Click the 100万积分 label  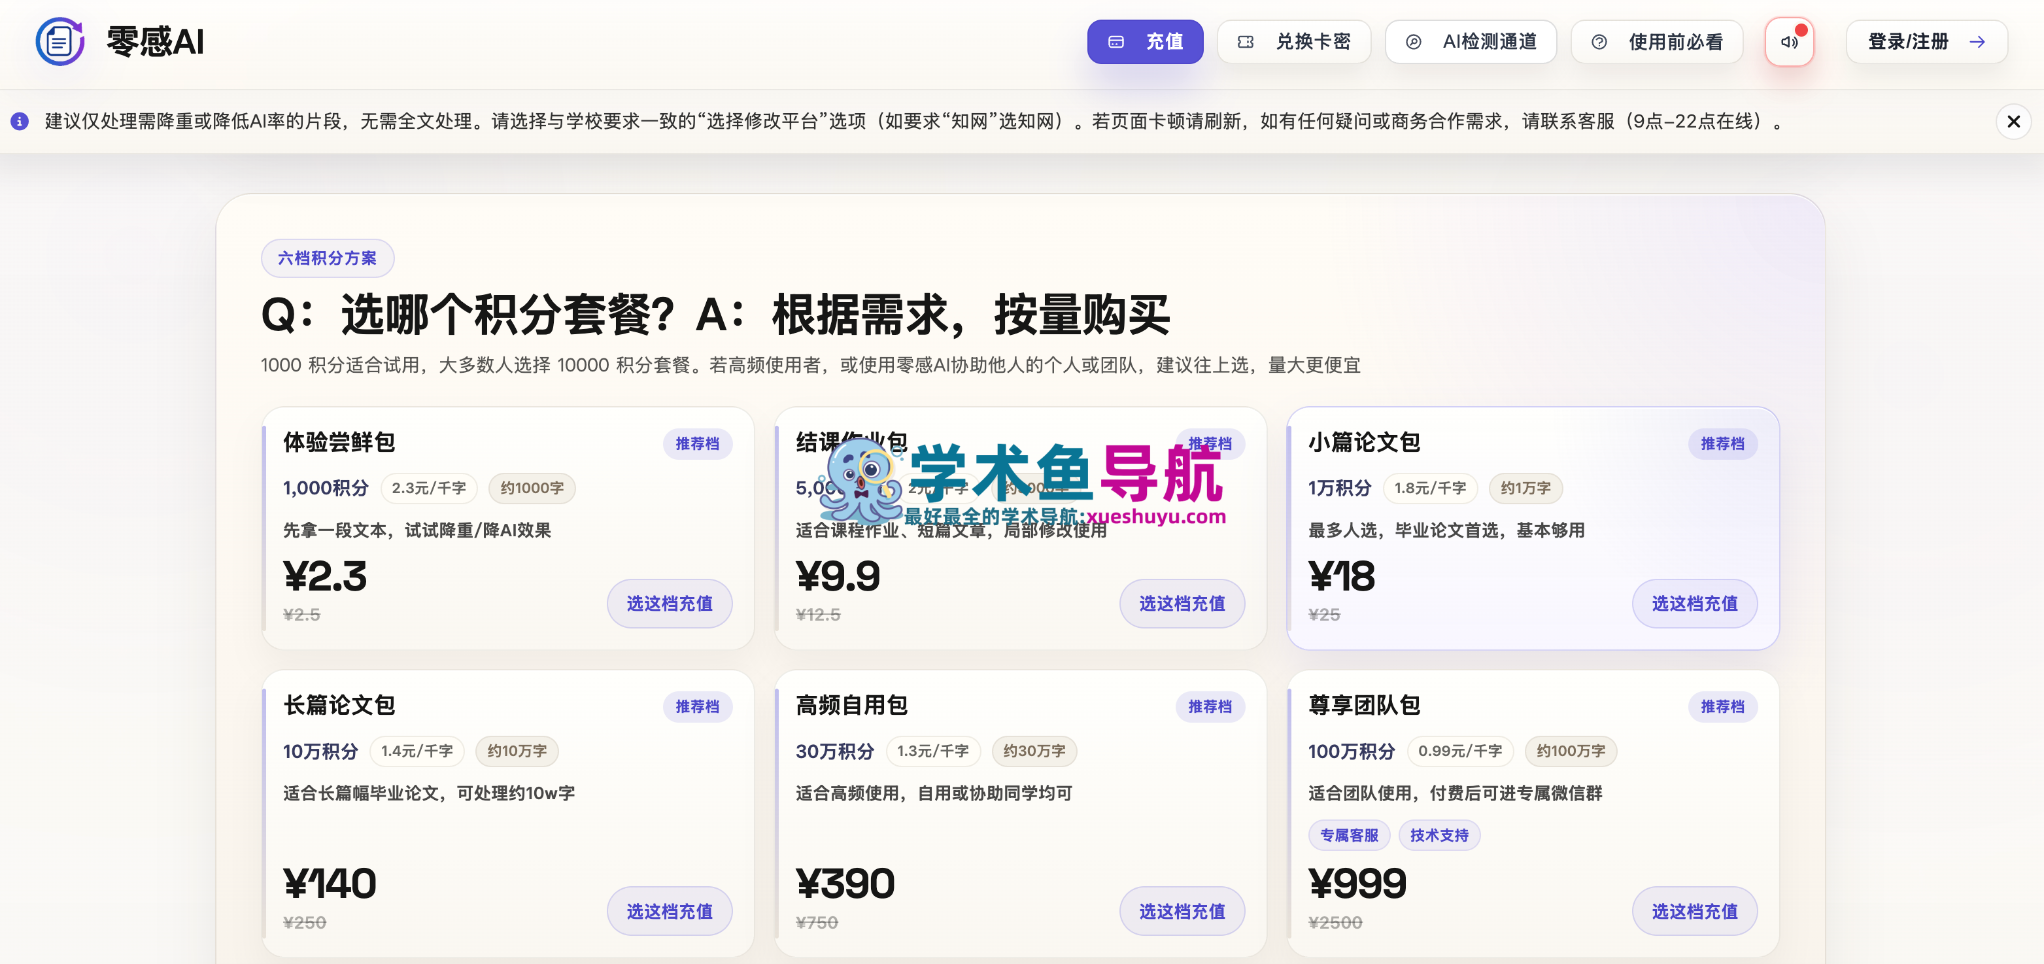[1352, 751]
